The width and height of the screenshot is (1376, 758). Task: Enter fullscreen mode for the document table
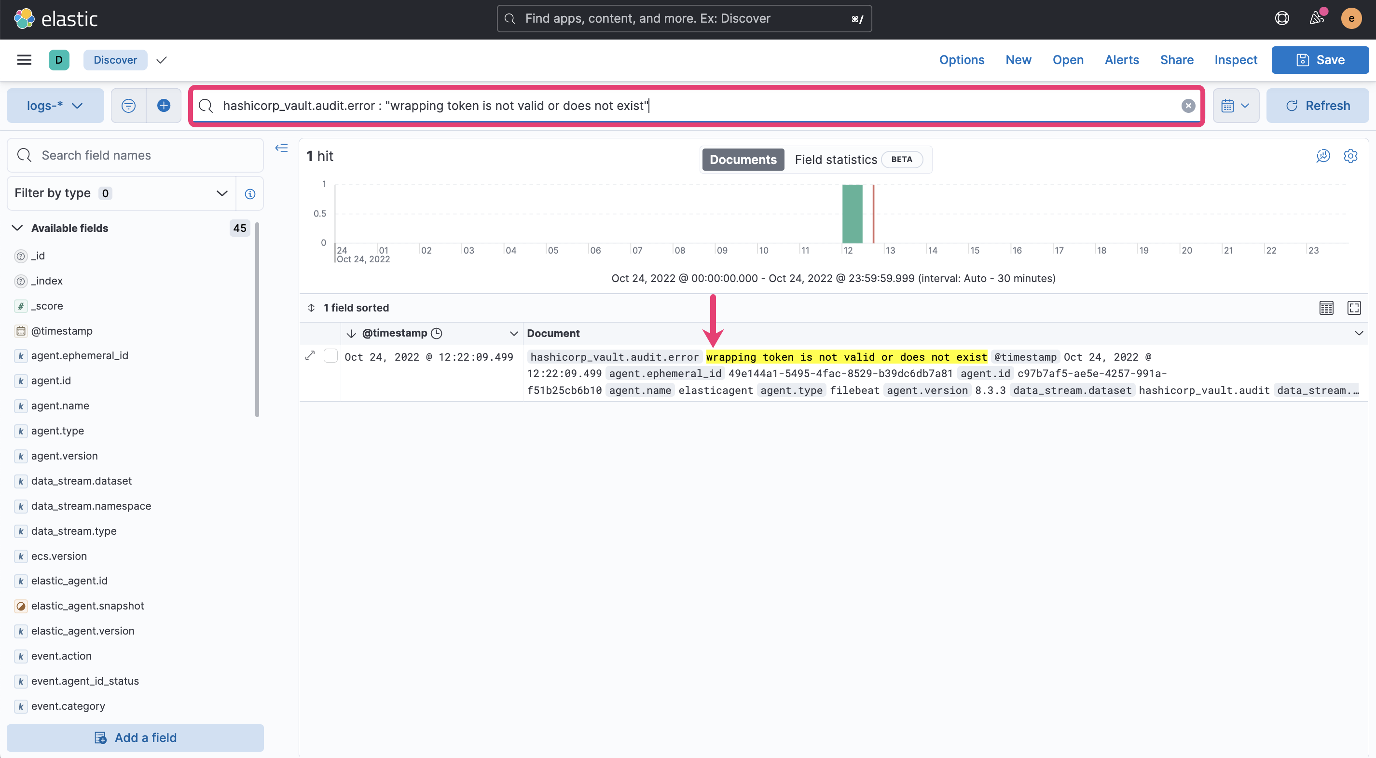[1355, 308]
